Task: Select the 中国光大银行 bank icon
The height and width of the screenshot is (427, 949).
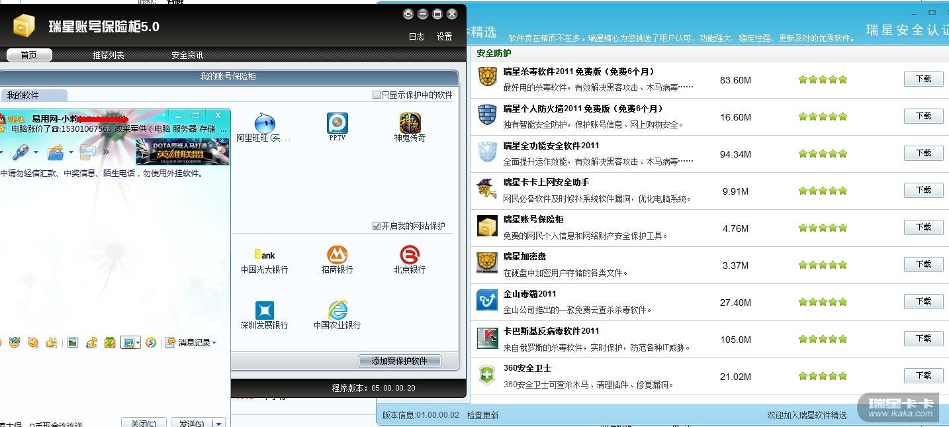Action: pyautogui.click(x=264, y=255)
